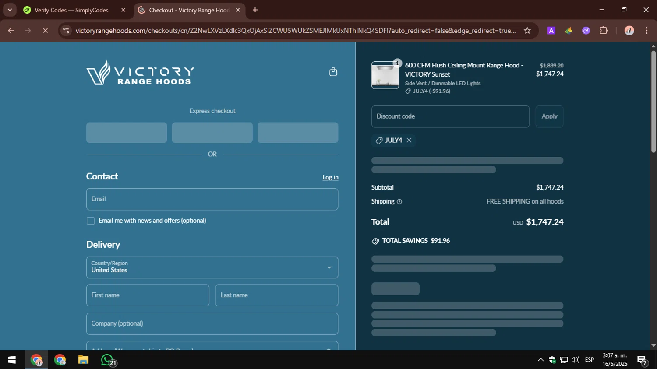Click the First name field
The image size is (657, 369).
(x=148, y=295)
